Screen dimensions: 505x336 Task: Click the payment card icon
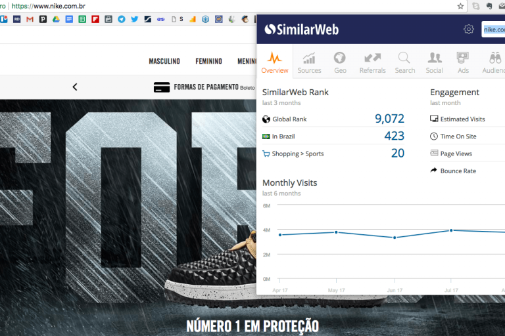162,87
